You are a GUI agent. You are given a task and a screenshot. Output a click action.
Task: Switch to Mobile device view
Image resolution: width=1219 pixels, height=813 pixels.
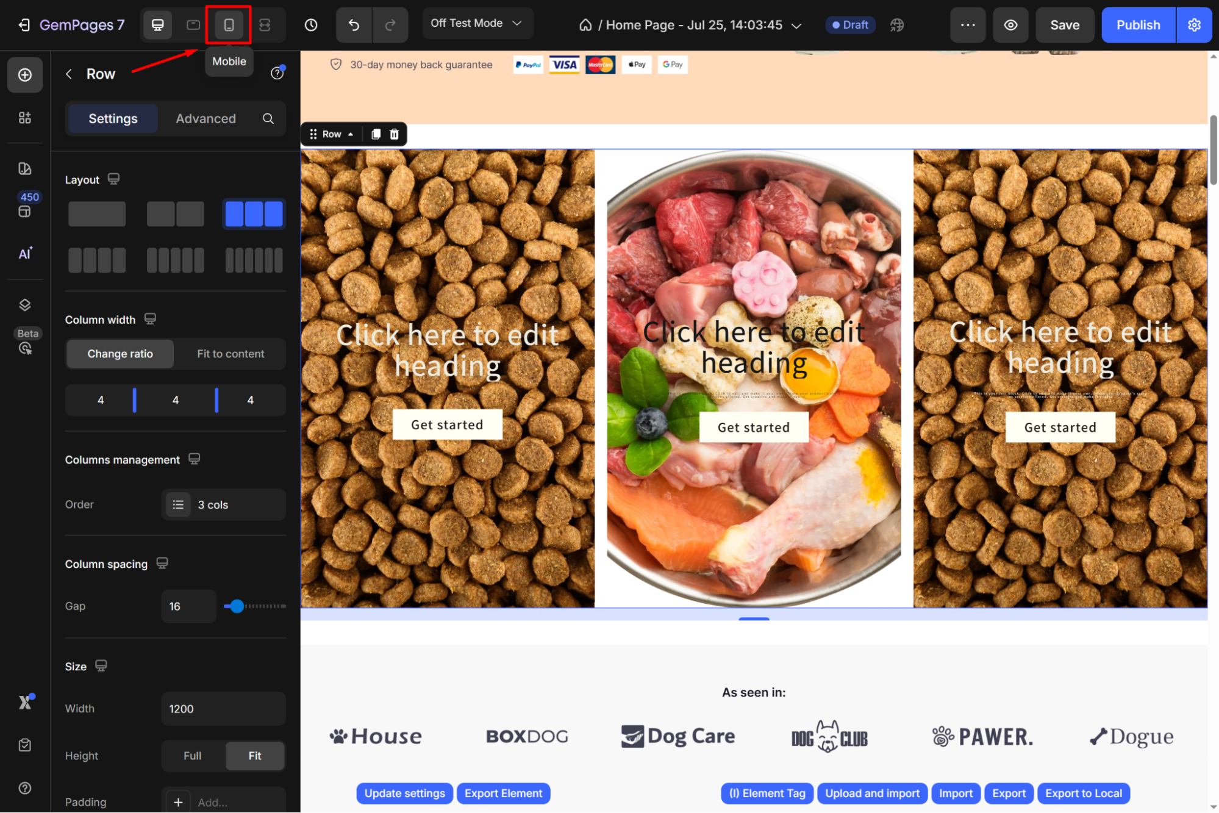229,25
